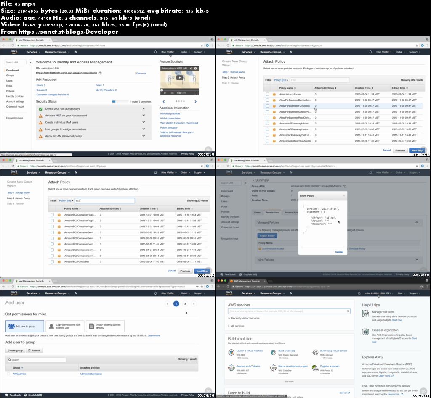Cancel the Show Policy dialog
The image size is (431, 398).
(339, 252)
